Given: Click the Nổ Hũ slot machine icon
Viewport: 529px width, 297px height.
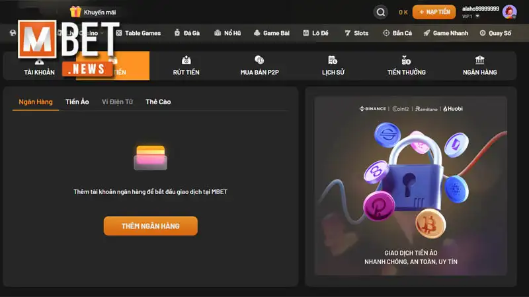Looking at the screenshot, I should 218,32.
